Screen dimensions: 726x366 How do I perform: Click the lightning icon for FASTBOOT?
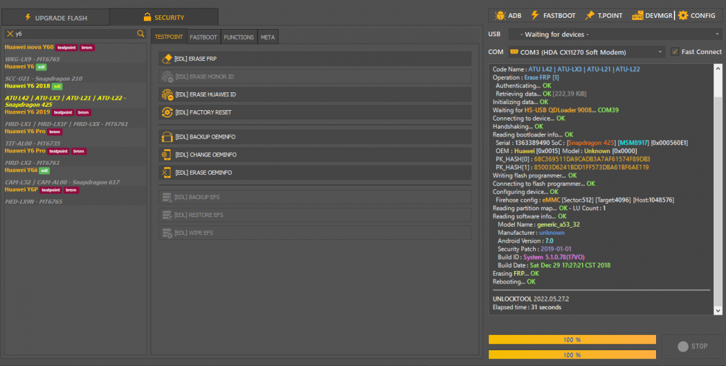pos(535,15)
